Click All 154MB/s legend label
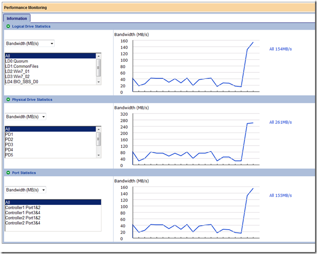Image resolution: width=317 pixels, height=254 pixels. [281, 49]
